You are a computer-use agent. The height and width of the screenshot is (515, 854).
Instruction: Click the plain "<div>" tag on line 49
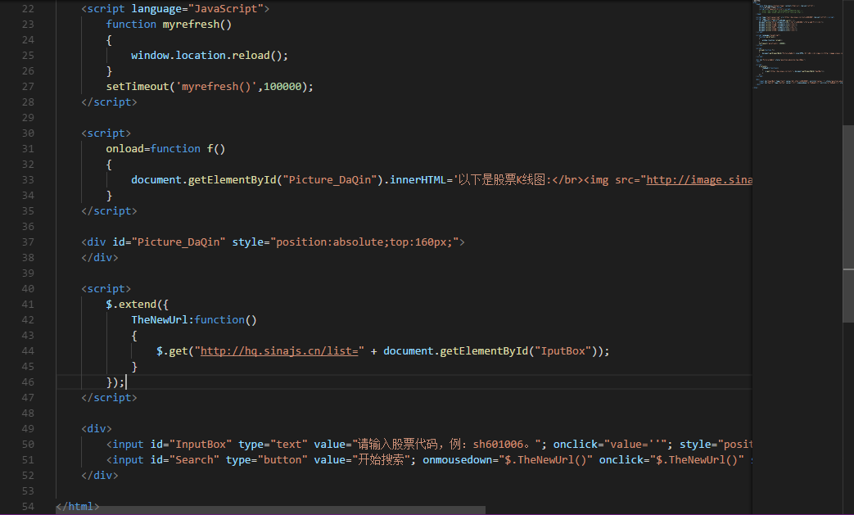point(97,429)
